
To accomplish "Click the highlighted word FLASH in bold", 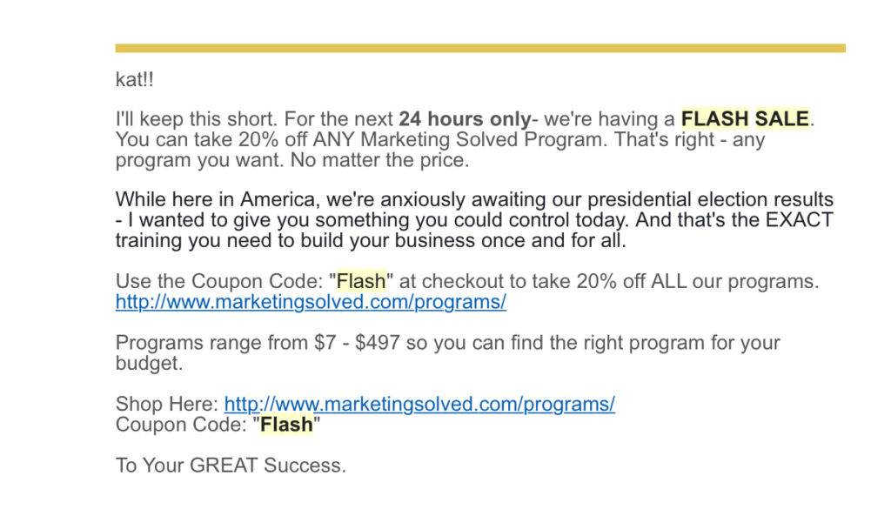I will point(715,118).
